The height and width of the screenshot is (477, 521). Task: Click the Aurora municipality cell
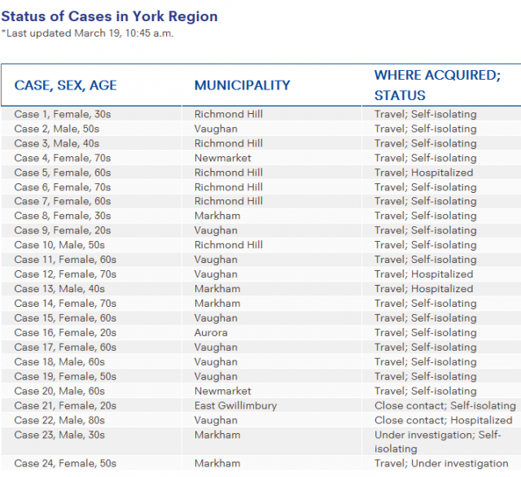211,333
